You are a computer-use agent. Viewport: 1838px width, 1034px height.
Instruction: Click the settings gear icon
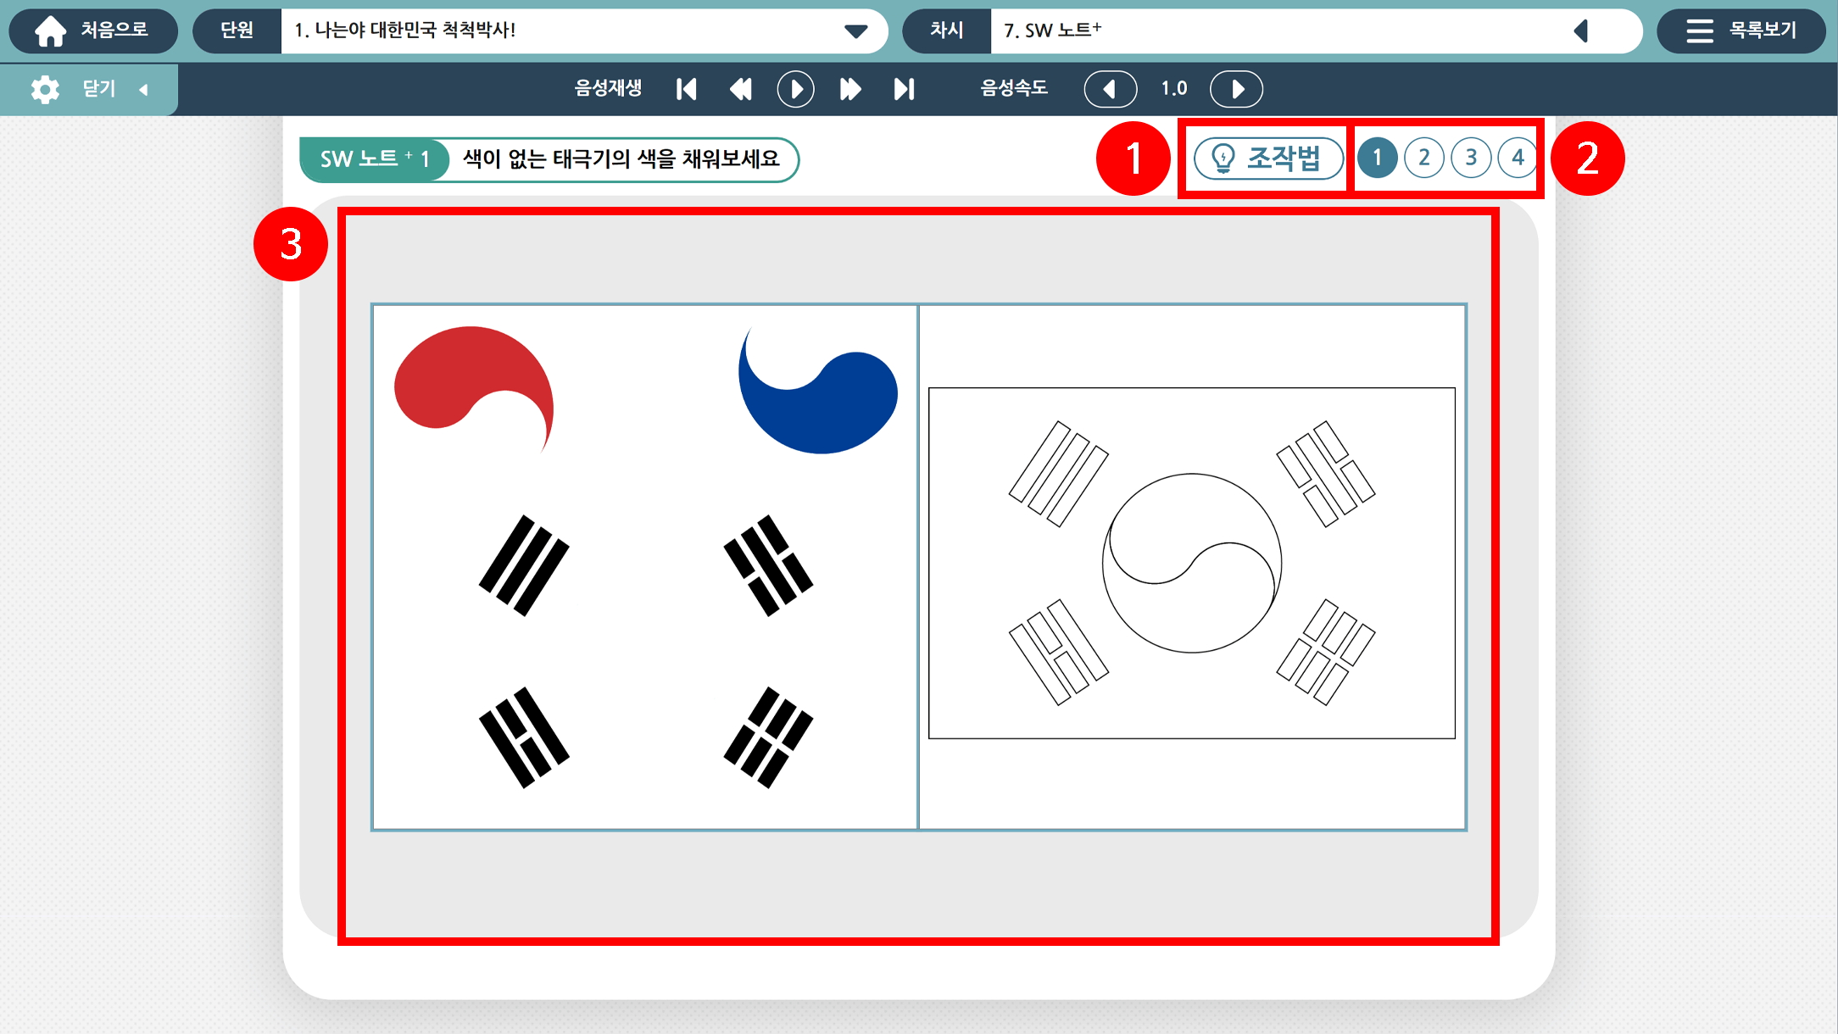pyautogui.click(x=45, y=89)
